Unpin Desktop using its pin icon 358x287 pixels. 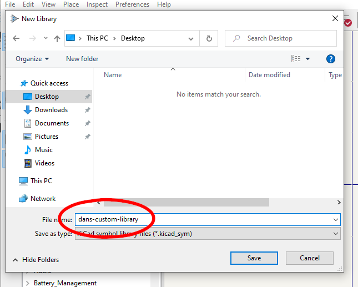point(88,97)
